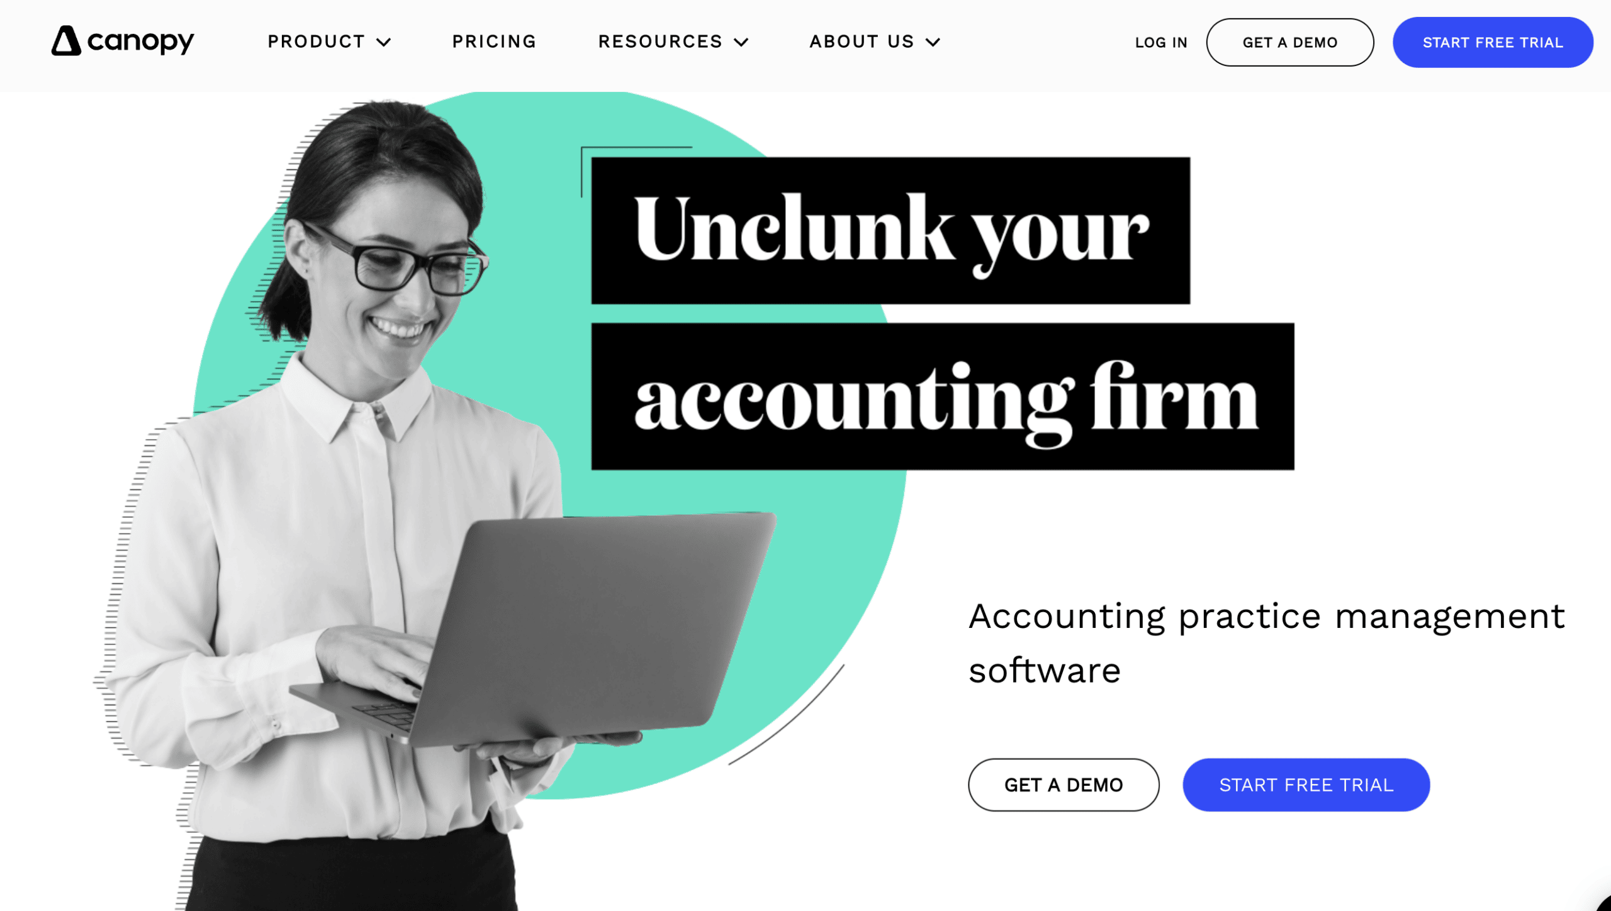Select Pricing menu item in navigation

point(495,41)
